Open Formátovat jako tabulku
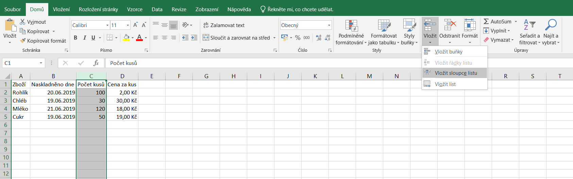 tap(384, 32)
